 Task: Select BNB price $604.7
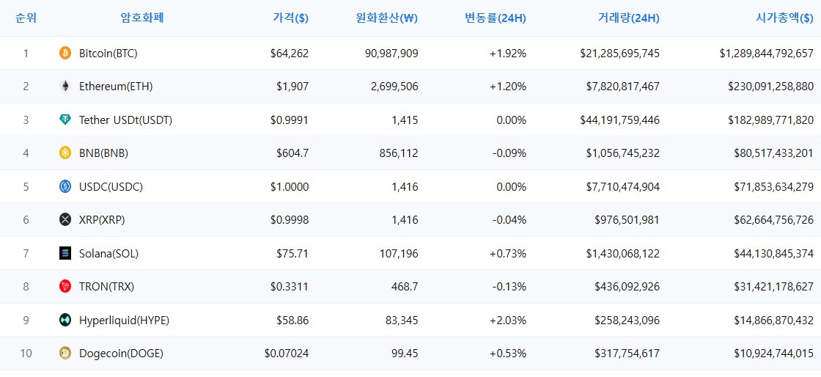[x=292, y=153]
